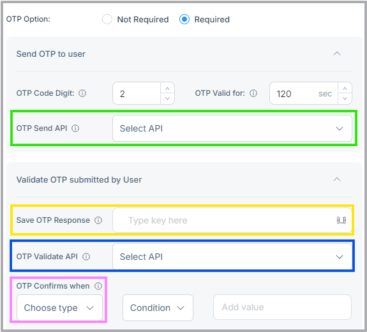
Task: Increase OTP Code Digit with up arrow
Action: tap(167, 89)
